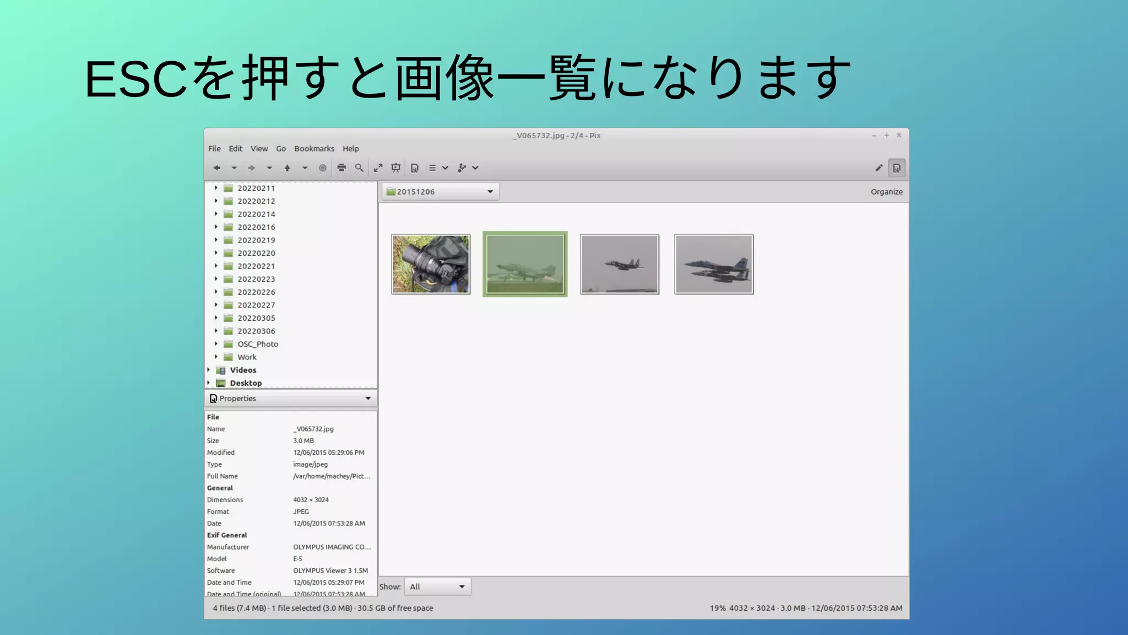Start the slideshow presentation

click(395, 168)
